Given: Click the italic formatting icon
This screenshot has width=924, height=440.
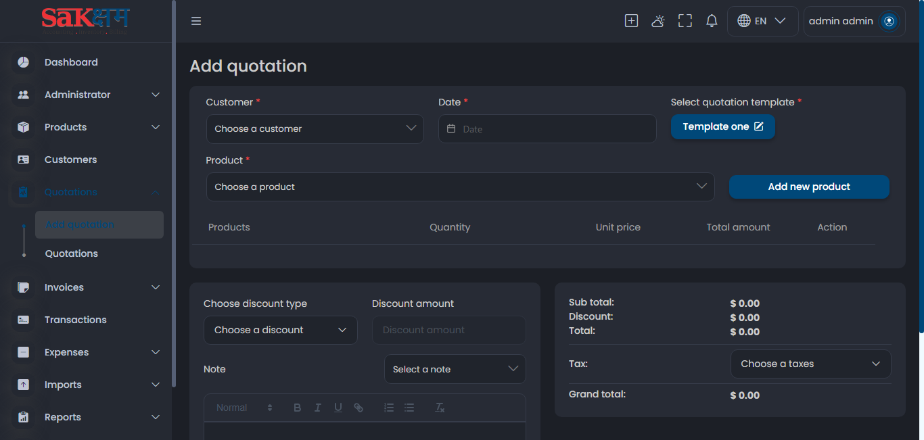Looking at the screenshot, I should [318, 408].
